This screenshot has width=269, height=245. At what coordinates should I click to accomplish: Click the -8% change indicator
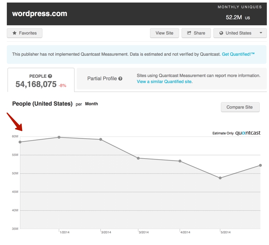pyautogui.click(x=62, y=86)
